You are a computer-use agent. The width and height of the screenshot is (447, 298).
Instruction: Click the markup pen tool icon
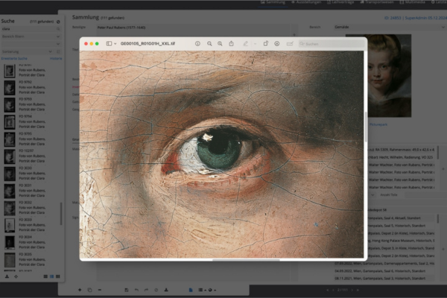[245, 44]
